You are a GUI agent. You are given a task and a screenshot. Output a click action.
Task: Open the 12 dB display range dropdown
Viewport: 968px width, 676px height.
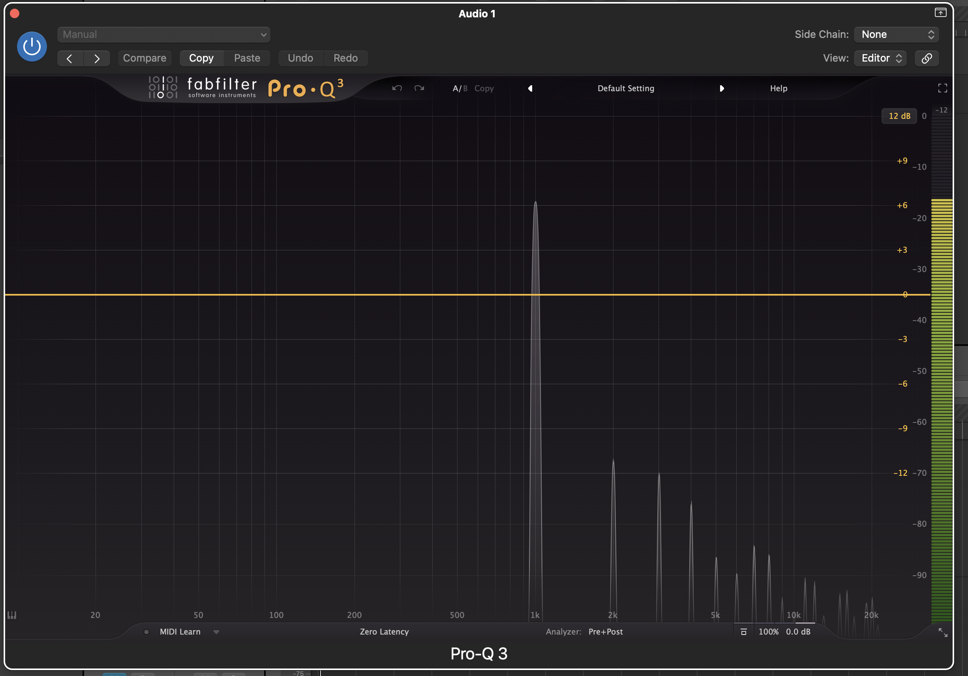pos(899,116)
